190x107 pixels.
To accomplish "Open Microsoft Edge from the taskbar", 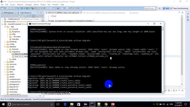I will pos(65,104).
